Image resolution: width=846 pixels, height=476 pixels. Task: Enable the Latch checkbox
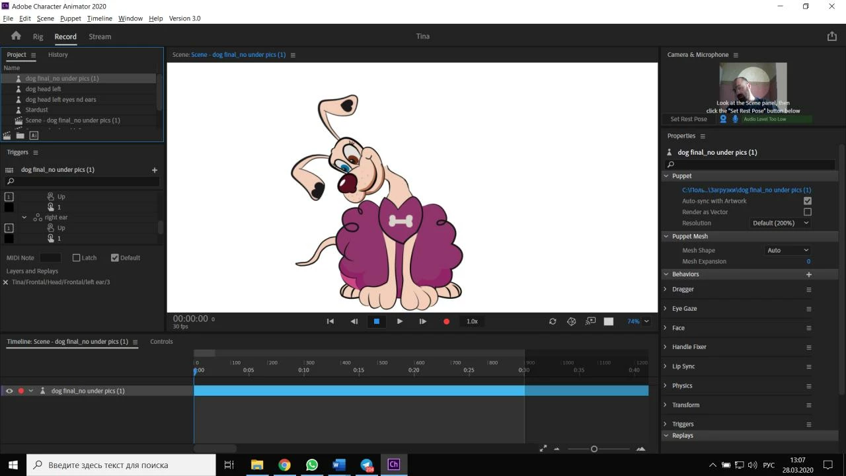[76, 258]
